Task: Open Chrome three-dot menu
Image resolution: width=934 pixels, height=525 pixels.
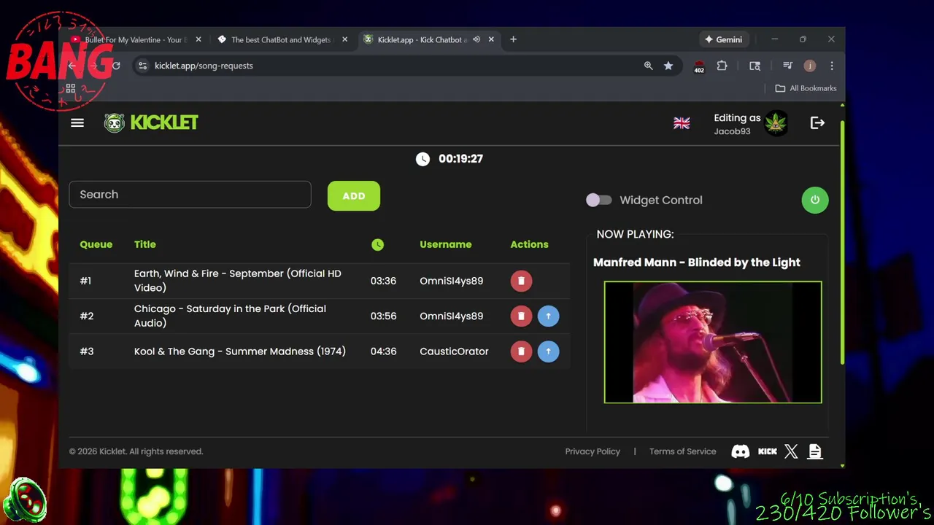Action: click(831, 66)
